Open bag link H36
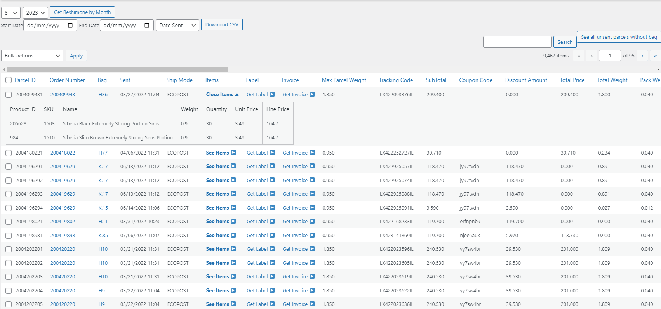Image resolution: width=661 pixels, height=309 pixels. point(103,94)
